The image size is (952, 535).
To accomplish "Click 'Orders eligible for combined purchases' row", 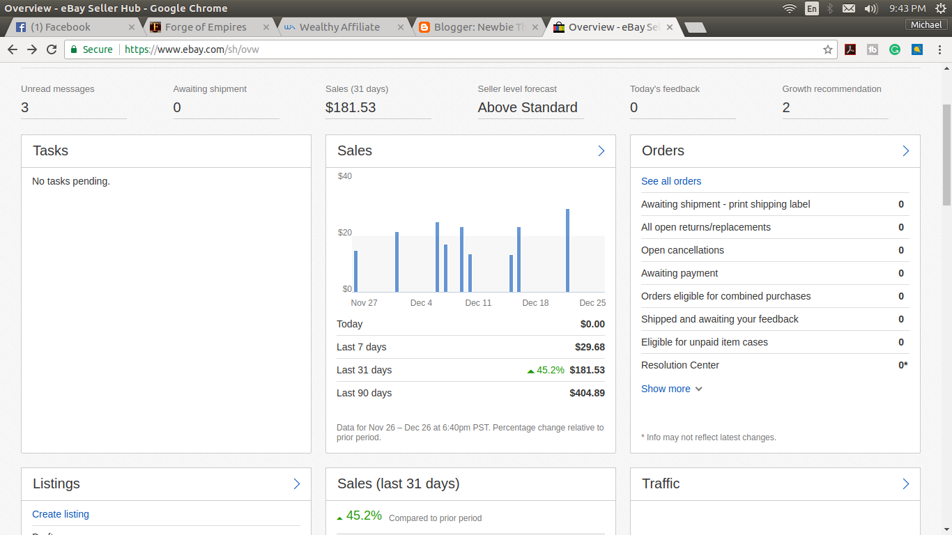I will click(775, 296).
